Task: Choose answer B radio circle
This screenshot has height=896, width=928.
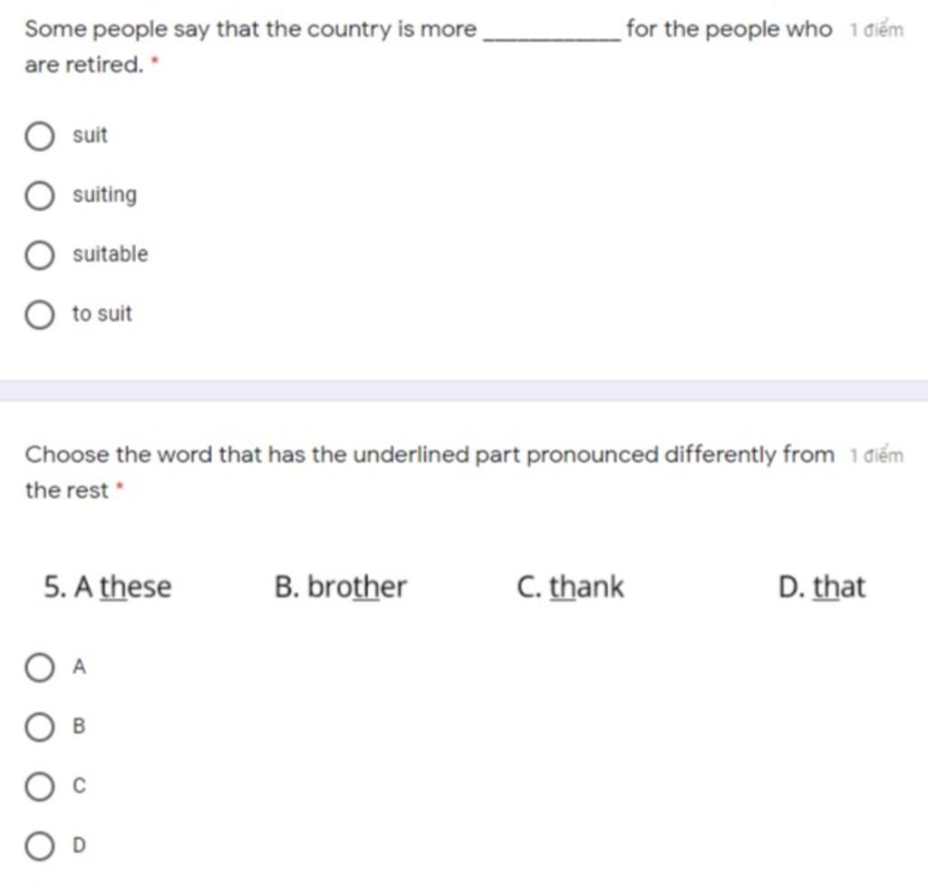Action: [x=40, y=727]
